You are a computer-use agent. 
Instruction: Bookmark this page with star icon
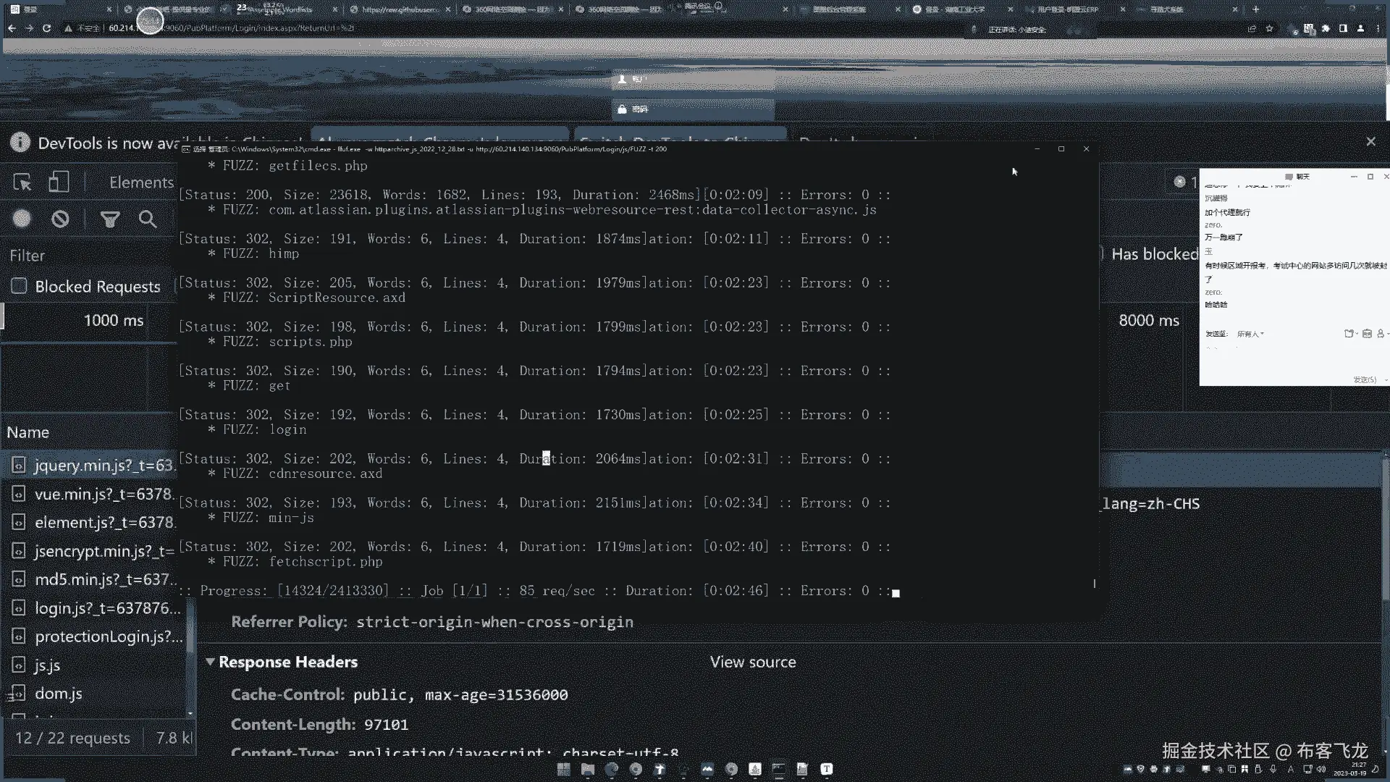(x=1269, y=29)
